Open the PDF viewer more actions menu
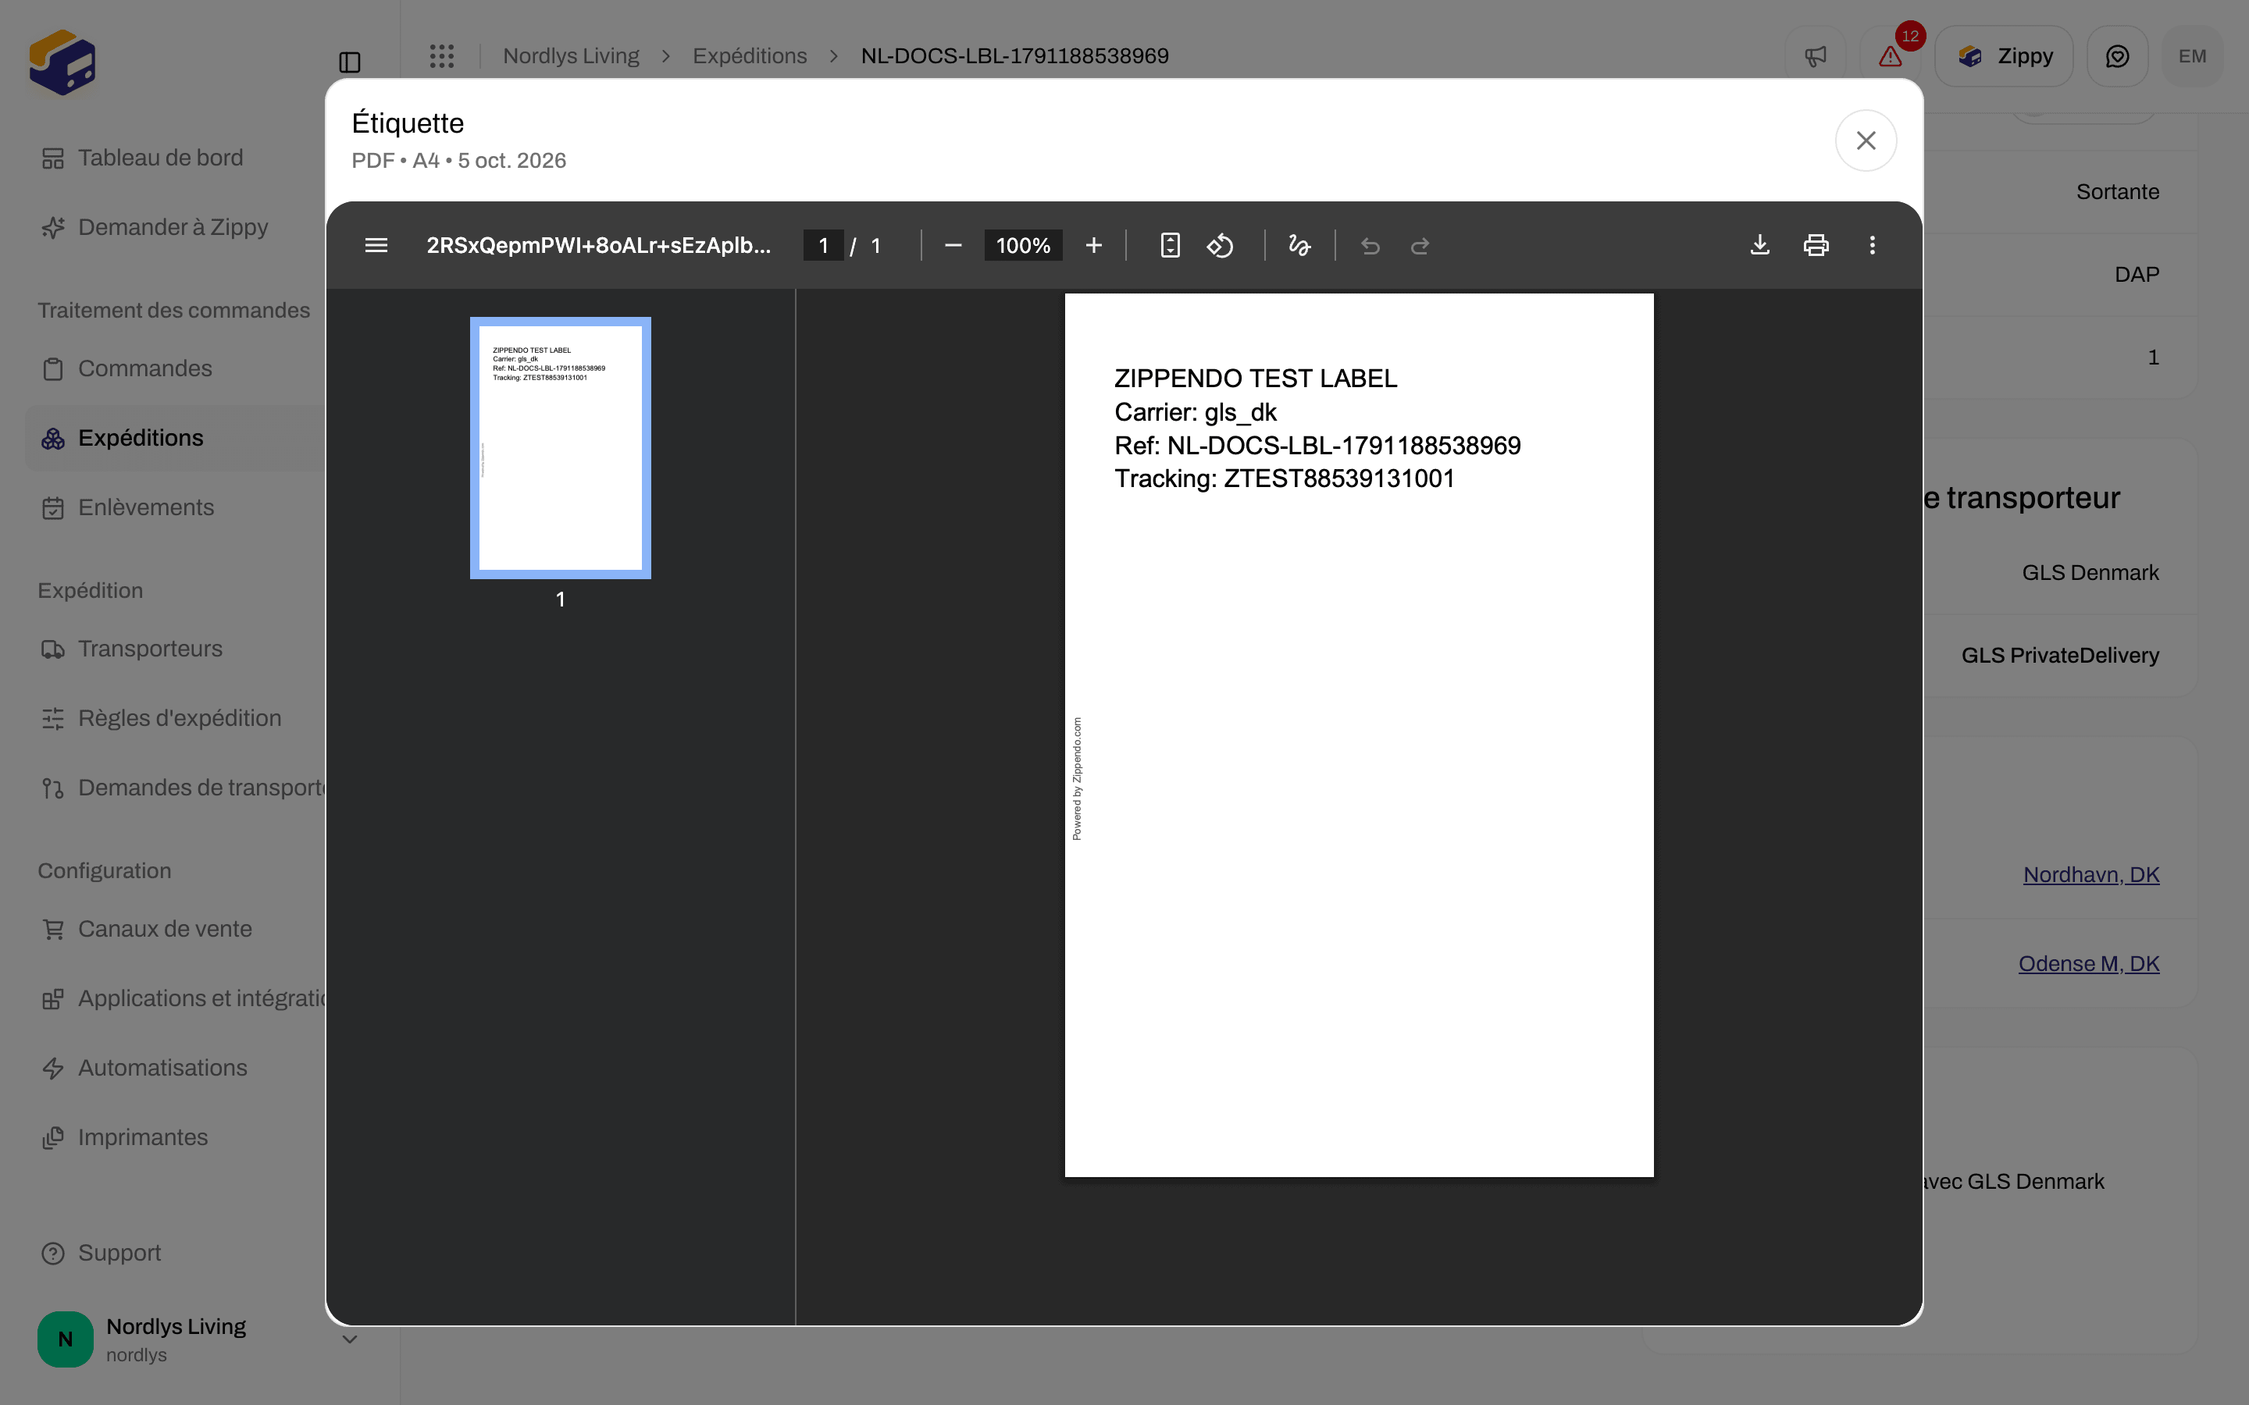 tap(1872, 245)
